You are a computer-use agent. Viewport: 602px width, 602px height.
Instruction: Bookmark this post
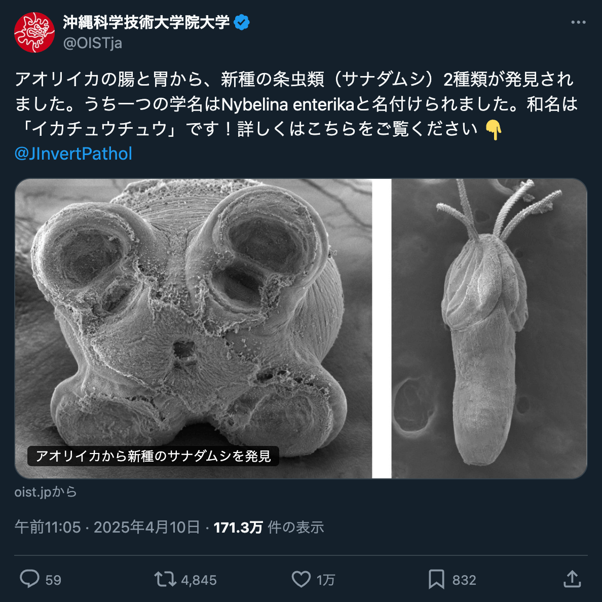point(436,579)
